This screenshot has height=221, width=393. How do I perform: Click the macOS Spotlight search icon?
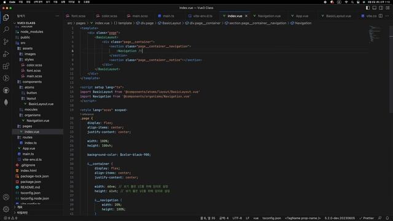pos(352,2)
